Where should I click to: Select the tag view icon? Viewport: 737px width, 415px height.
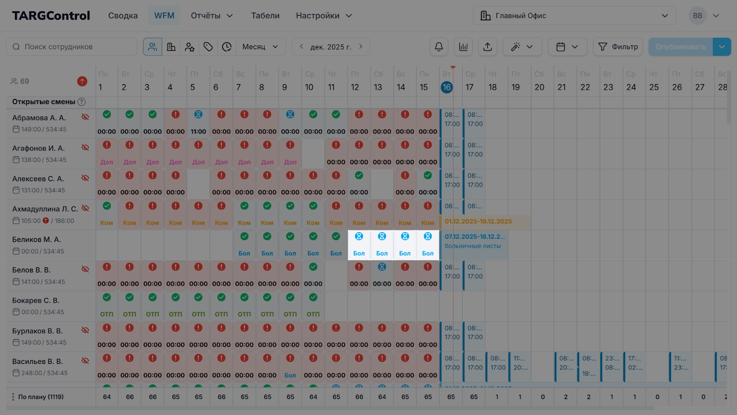point(208,47)
